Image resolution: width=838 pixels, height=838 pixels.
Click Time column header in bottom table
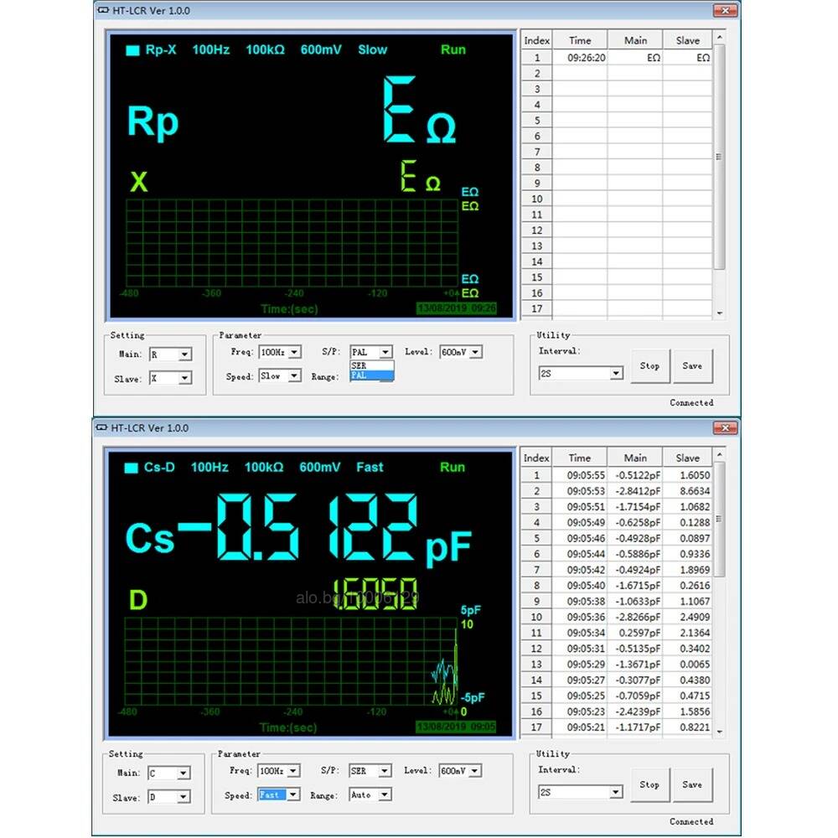pyautogui.click(x=580, y=458)
